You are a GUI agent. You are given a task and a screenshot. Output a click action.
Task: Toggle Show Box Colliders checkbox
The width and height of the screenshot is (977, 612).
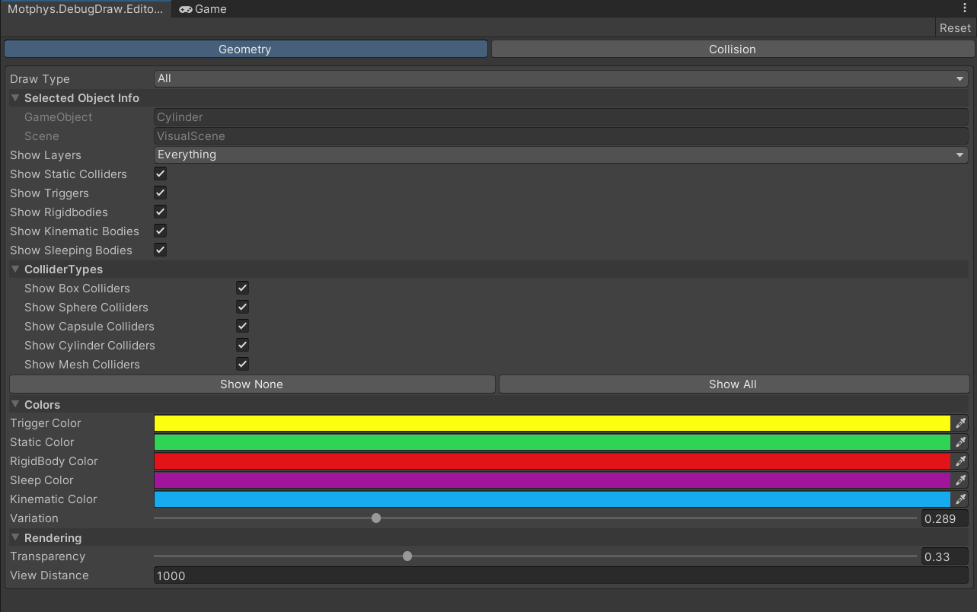coord(242,288)
